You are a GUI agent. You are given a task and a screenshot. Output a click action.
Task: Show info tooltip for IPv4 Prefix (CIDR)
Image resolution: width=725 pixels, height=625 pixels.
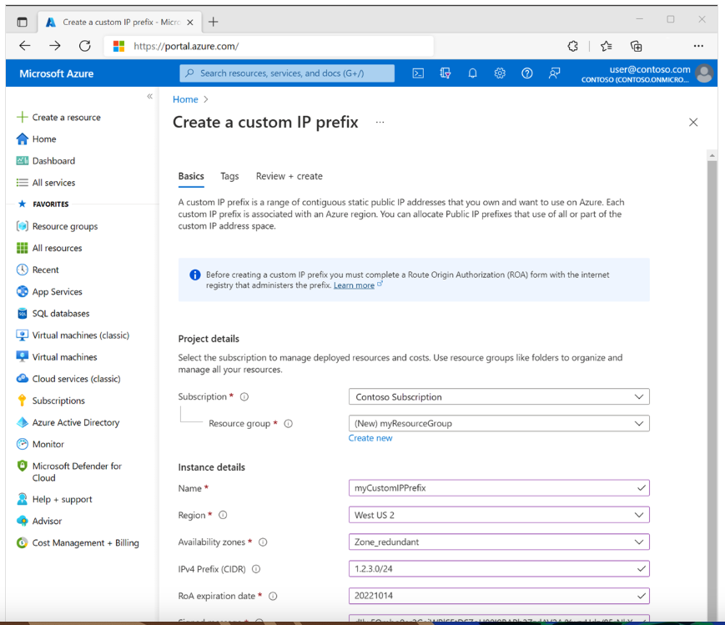(x=255, y=569)
